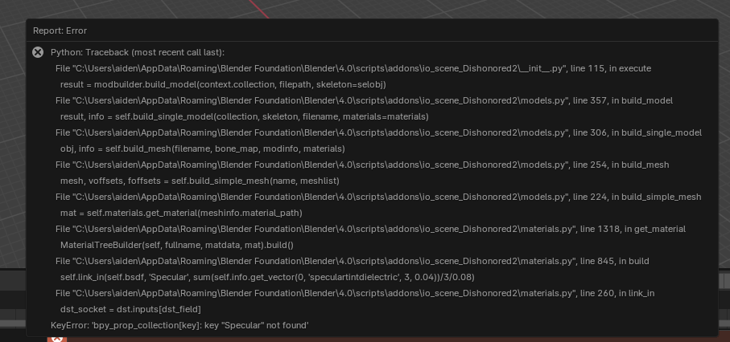The height and width of the screenshot is (342, 730).
Task: Click the red error icon in the status bar
Action: [x=56, y=338]
